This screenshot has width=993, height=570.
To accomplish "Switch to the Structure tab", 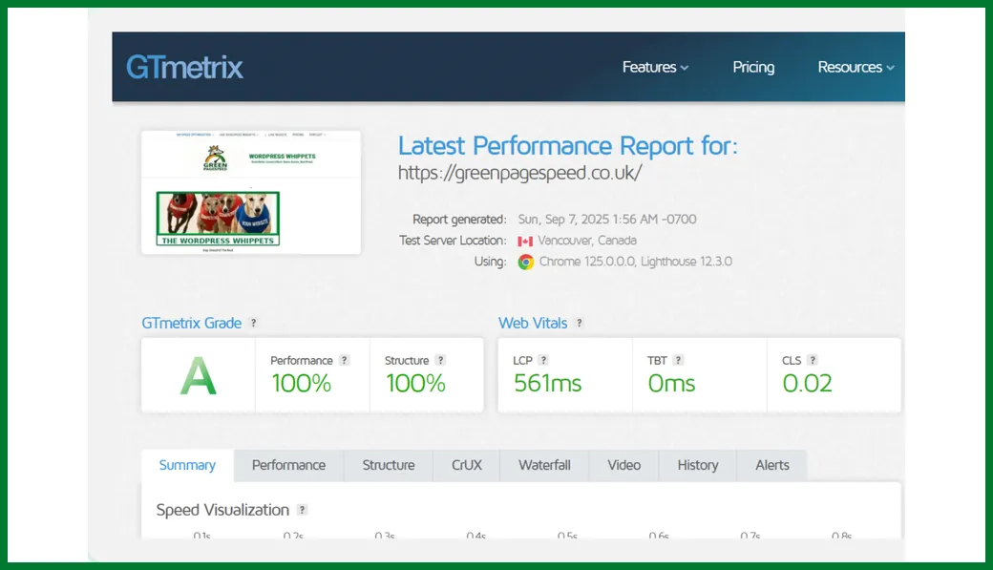I will [389, 465].
